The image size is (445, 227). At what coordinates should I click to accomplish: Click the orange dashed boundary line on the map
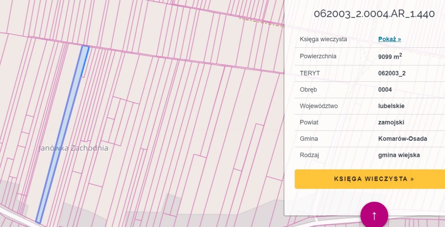click(x=261, y=22)
